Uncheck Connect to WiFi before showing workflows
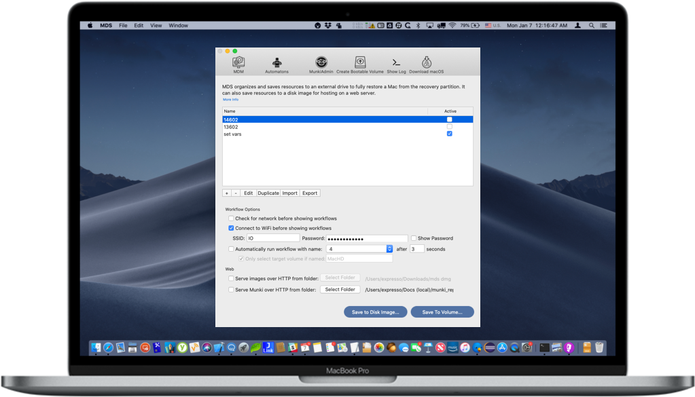This screenshot has width=695, height=397. [x=231, y=228]
